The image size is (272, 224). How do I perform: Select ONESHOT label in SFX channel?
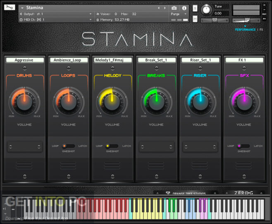(x=244, y=151)
